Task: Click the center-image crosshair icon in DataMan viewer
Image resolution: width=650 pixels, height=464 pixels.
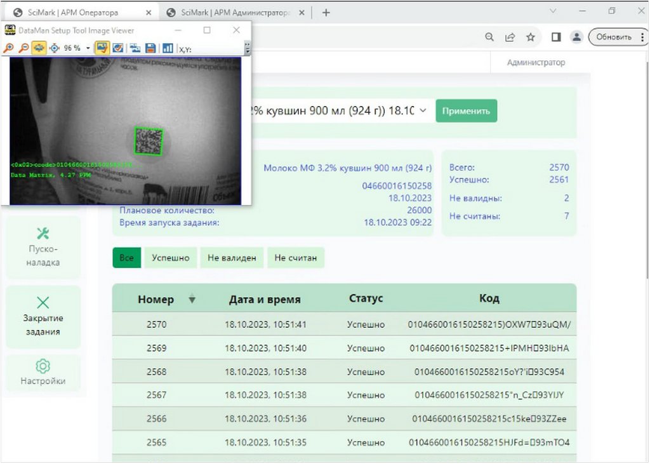Action: (x=55, y=48)
